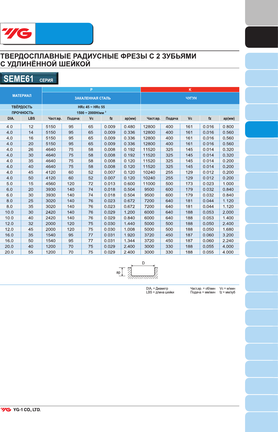Viewport: 278px width, 432px height.
Task: Click the small YG logo in the footer
Action: (6, 410)
